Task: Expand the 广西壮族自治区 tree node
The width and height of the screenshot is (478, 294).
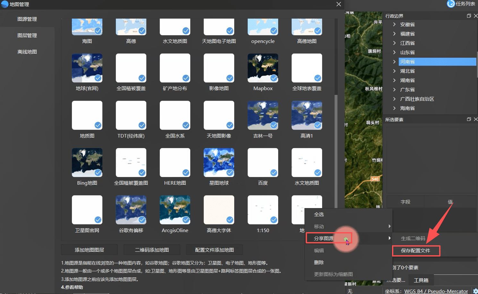Action: [394, 99]
